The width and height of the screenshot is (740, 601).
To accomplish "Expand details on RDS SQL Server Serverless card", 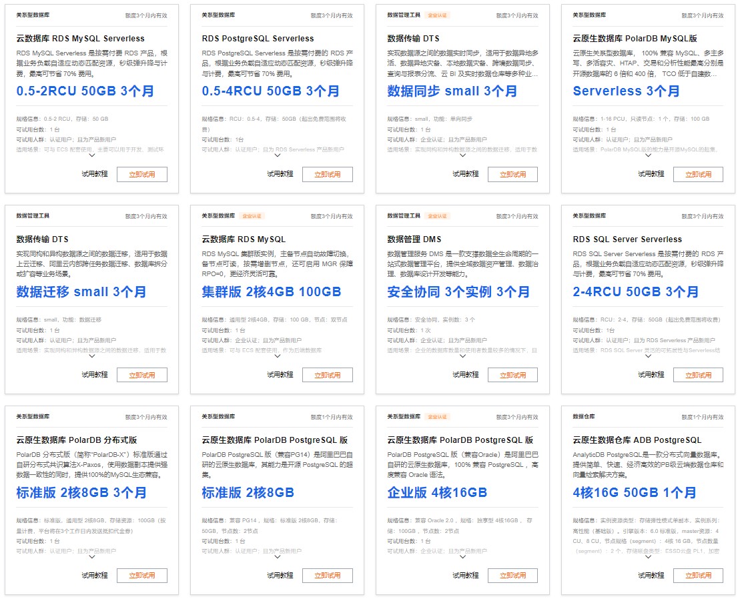I will click(x=649, y=356).
